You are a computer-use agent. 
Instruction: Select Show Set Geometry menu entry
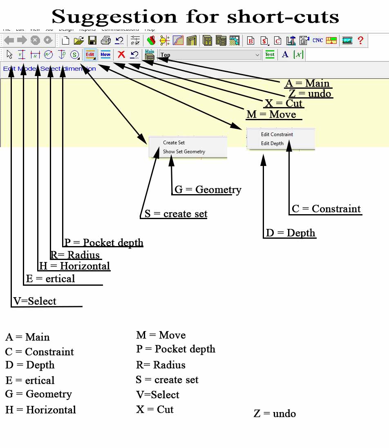[184, 152]
